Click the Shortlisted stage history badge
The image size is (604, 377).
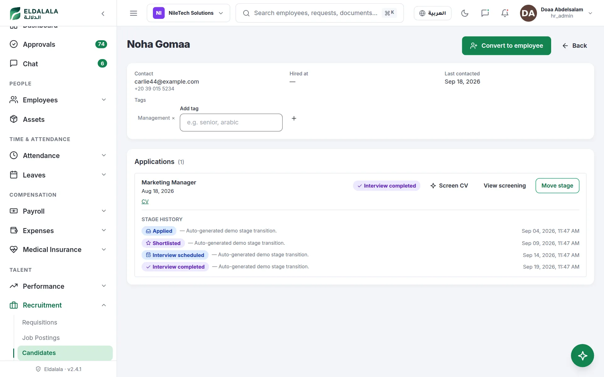pos(163,243)
